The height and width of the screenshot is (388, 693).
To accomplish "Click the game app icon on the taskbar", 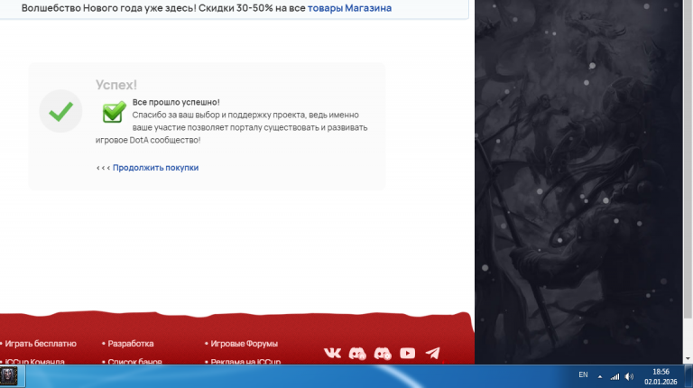I will (x=9, y=376).
